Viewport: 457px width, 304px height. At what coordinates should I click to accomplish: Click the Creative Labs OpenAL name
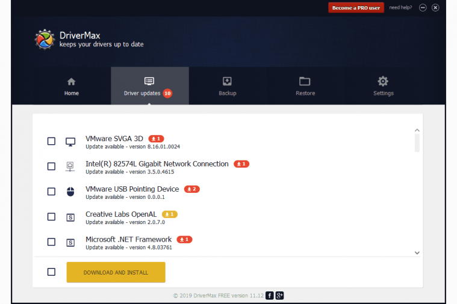click(x=121, y=214)
